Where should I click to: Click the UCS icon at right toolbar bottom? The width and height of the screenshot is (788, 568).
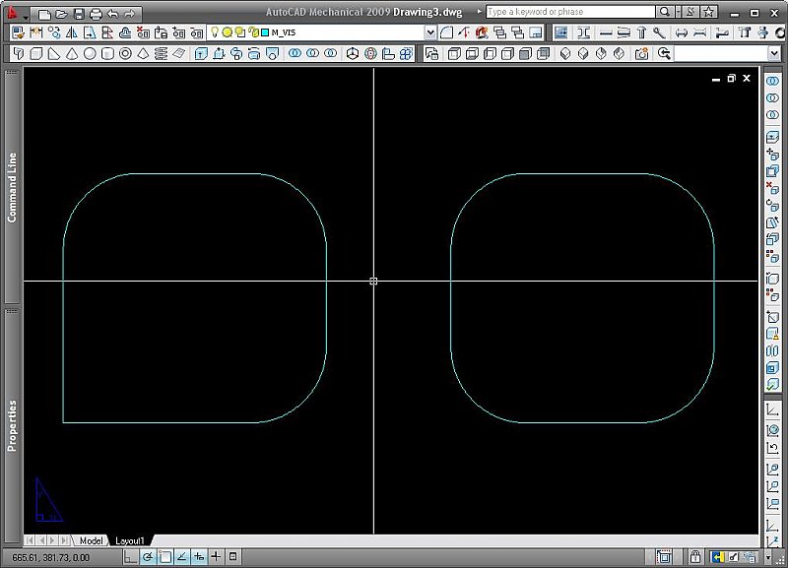[772, 541]
